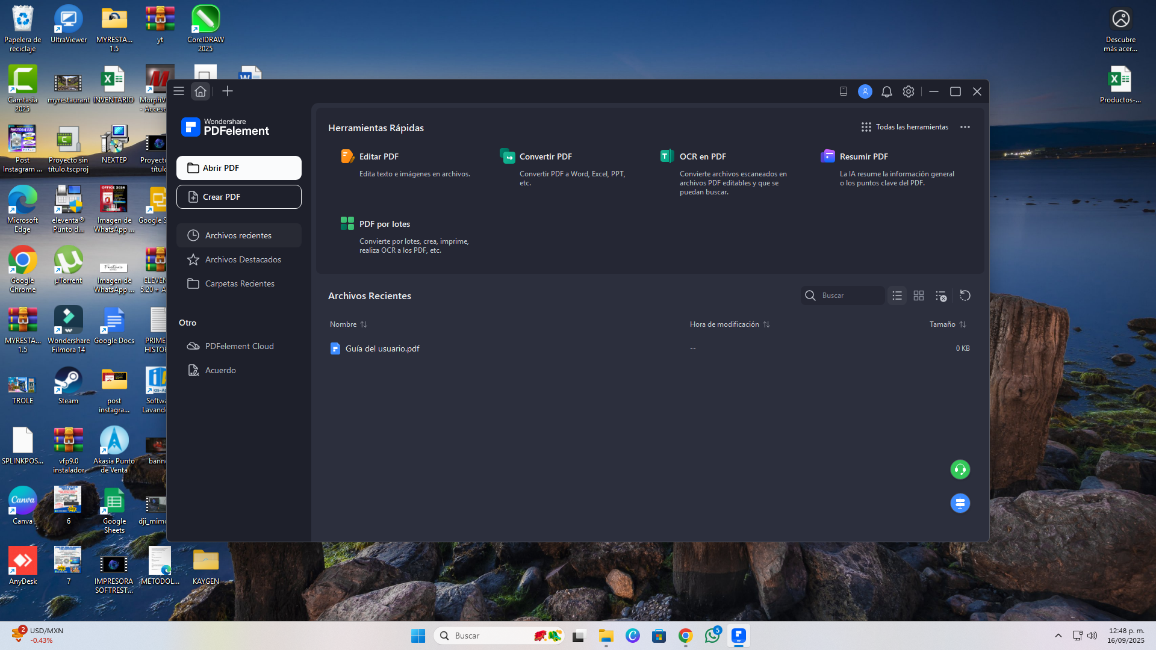Open the hamburger menu
Viewport: 1156px width, 650px height.
click(x=179, y=91)
